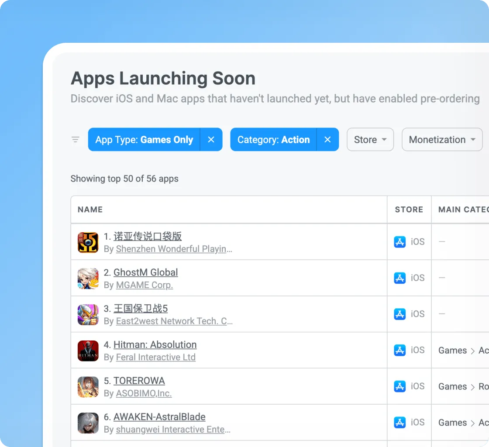Click the App Store icon in GhostM Global row
The width and height of the screenshot is (489, 447).
[400, 278]
